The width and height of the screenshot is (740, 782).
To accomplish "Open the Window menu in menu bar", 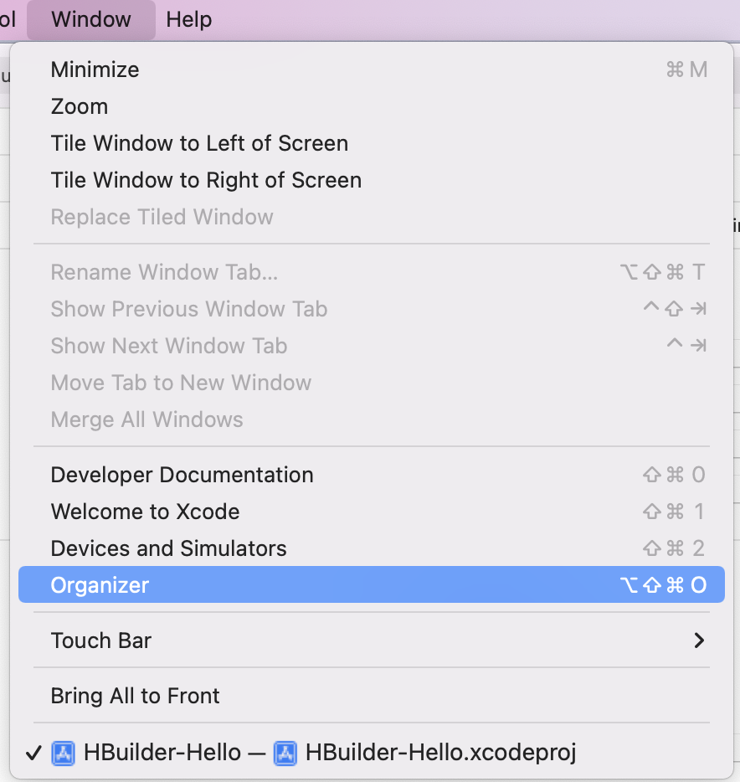I will 91,20.
